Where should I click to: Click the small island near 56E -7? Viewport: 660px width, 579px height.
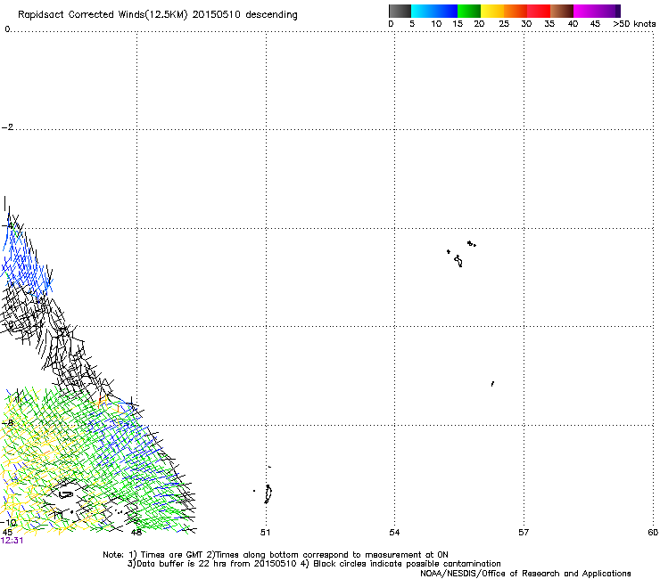[492, 384]
